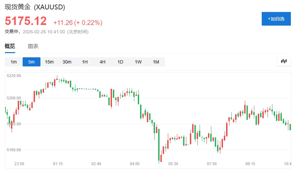297x171 pixels.
Task: Select the 概览 overview tab
Action: tap(10, 46)
